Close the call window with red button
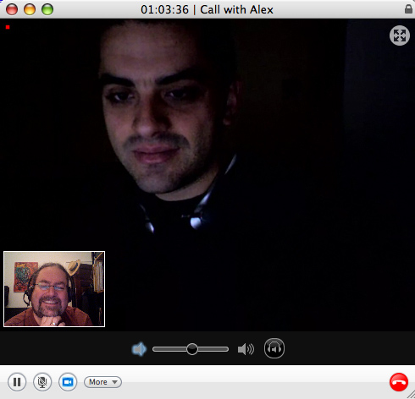Image resolution: width=415 pixels, height=399 pixels. pyautogui.click(x=12, y=9)
